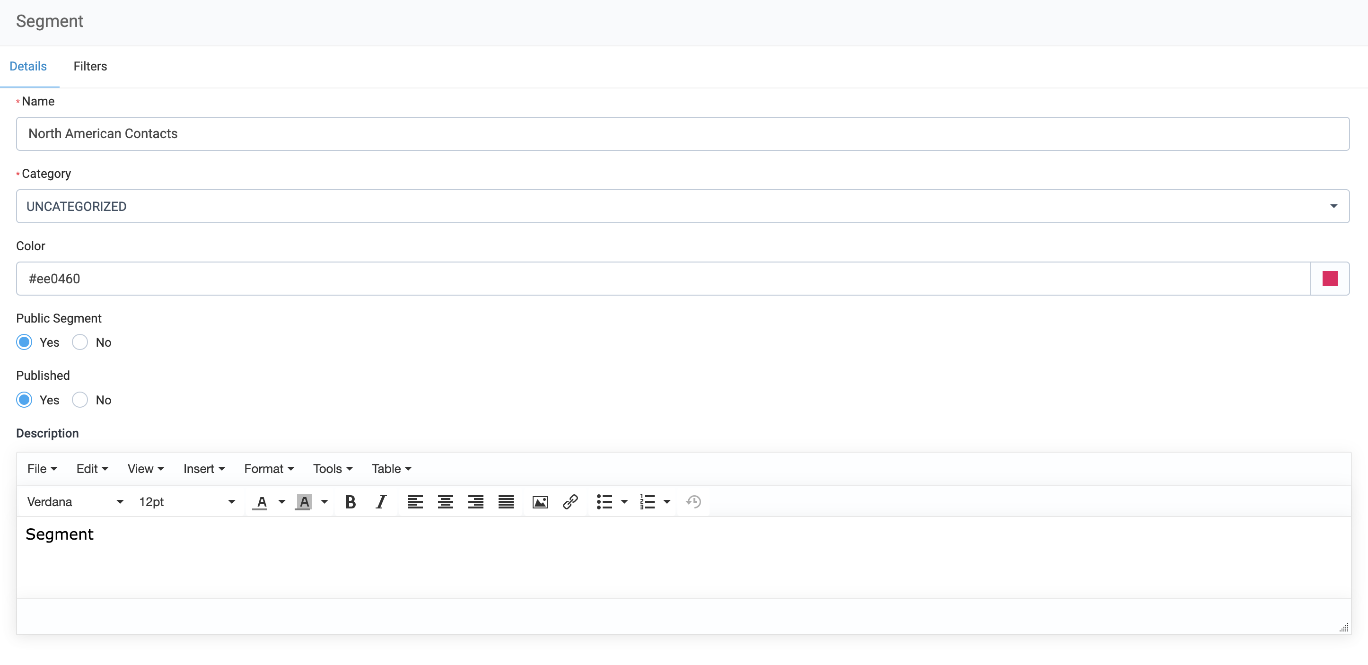Viewport: 1368px width, 665px height.
Task: Apply bullet list formatting
Action: coord(605,501)
